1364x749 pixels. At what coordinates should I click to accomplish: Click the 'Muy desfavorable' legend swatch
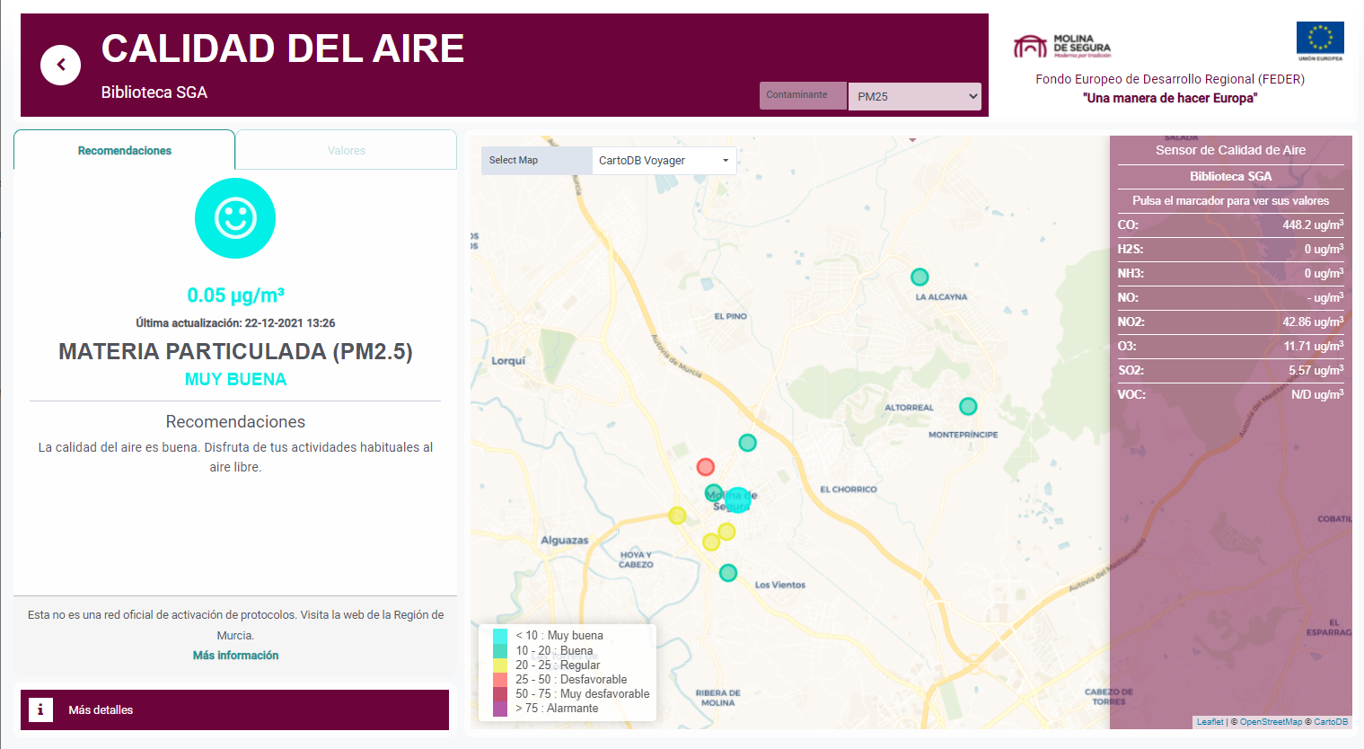coord(500,694)
